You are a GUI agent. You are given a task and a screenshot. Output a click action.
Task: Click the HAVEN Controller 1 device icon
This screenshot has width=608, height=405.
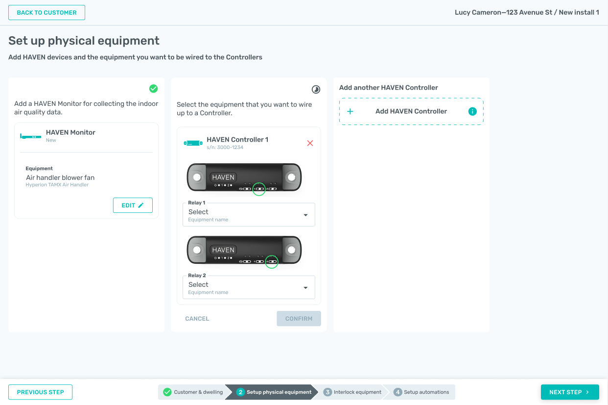point(193,143)
